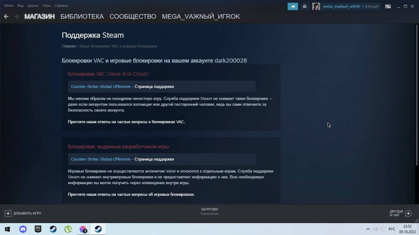Click the first Steam taskbar icon

[x=53, y=229]
